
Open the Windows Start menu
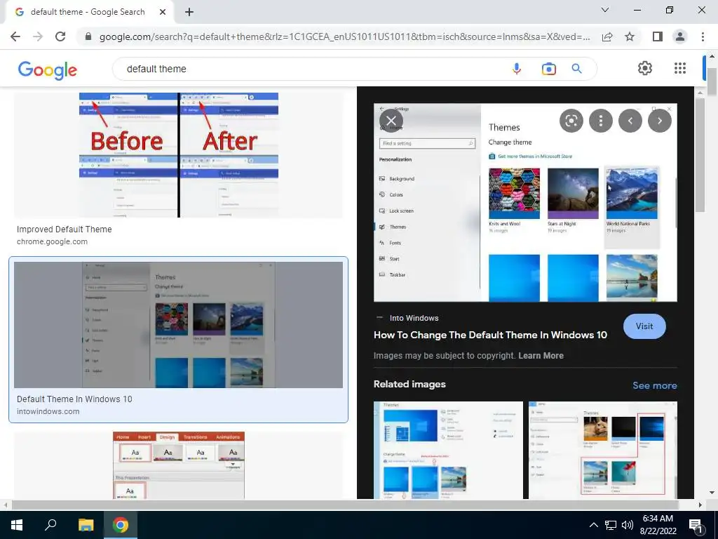point(17,525)
